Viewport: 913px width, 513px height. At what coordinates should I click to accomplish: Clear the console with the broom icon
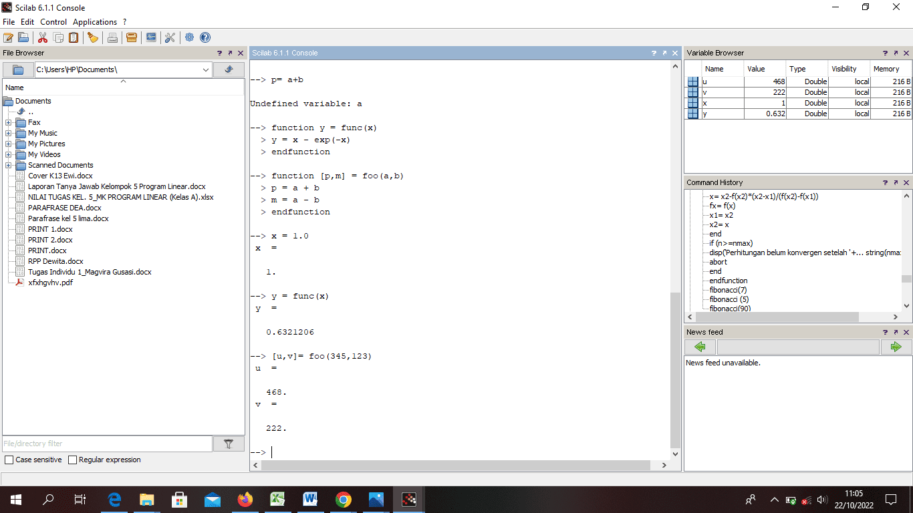(93, 37)
